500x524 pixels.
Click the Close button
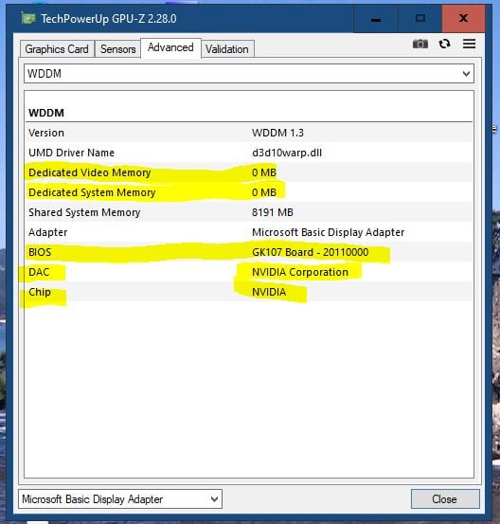(x=445, y=499)
